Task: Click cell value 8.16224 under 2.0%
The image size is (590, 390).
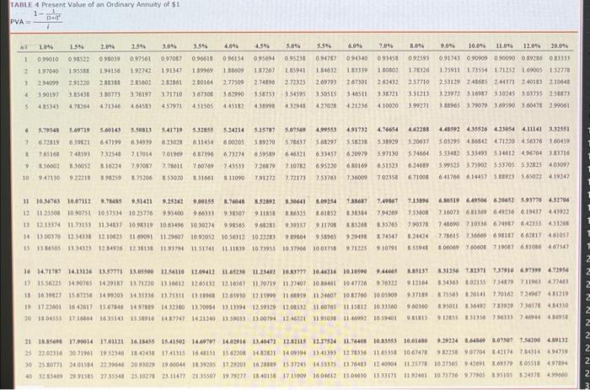Action: [110, 165]
